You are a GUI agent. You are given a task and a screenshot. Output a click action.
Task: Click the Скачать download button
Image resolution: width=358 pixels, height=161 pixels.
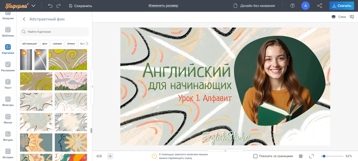point(342,6)
